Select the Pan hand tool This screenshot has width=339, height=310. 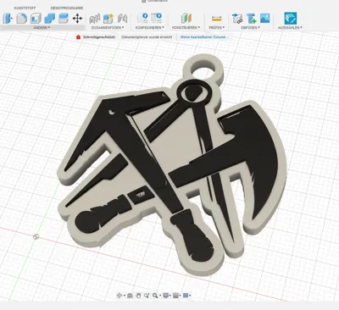pos(138,296)
